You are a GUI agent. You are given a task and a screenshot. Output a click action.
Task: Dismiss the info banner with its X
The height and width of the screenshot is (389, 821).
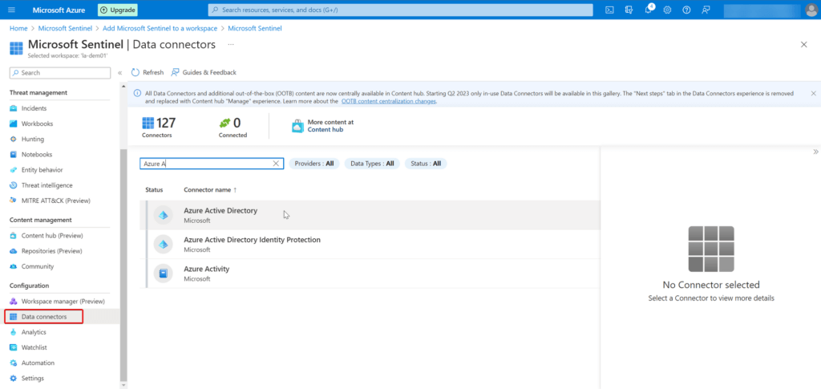813,93
